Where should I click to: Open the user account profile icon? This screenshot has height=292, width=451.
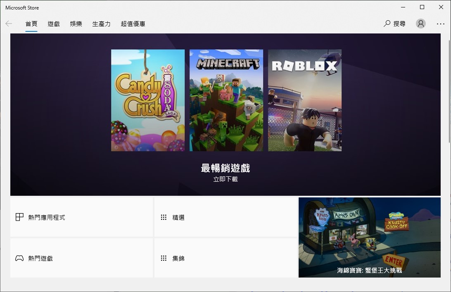pos(421,24)
